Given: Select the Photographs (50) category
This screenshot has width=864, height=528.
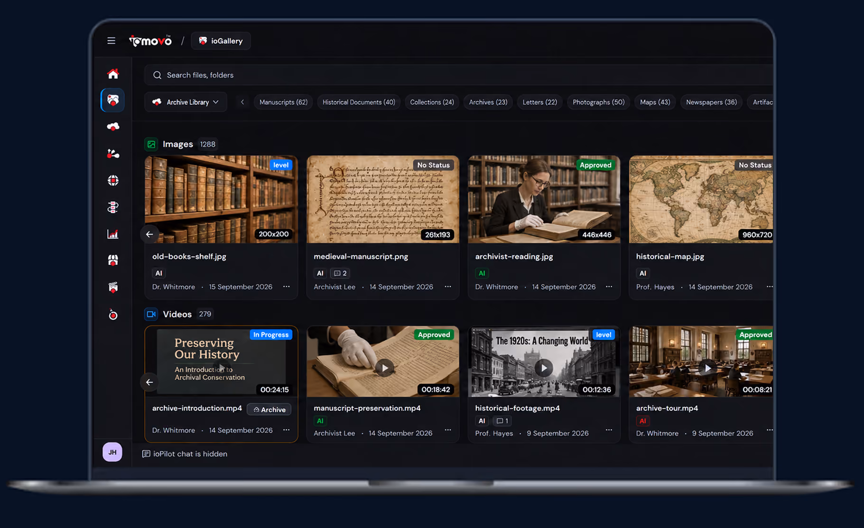Looking at the screenshot, I should point(598,102).
